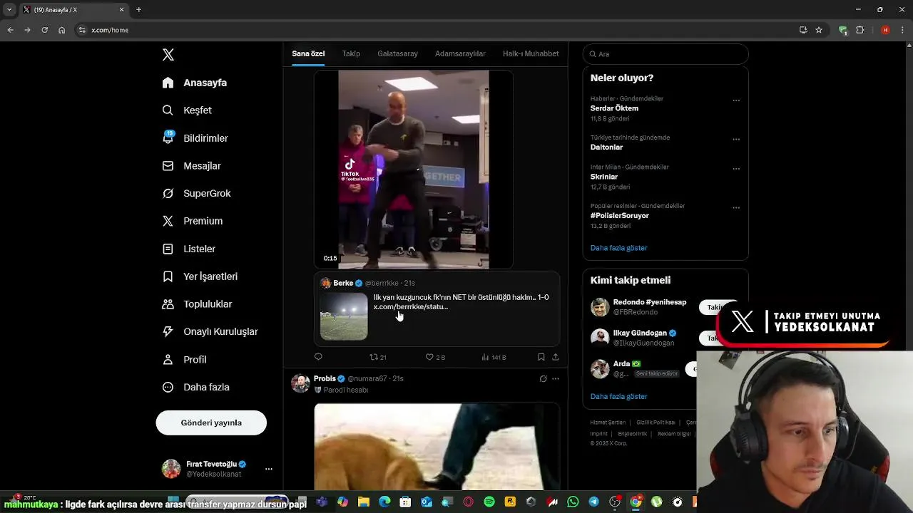
Task: Open Profil page
Action: coord(184,359)
